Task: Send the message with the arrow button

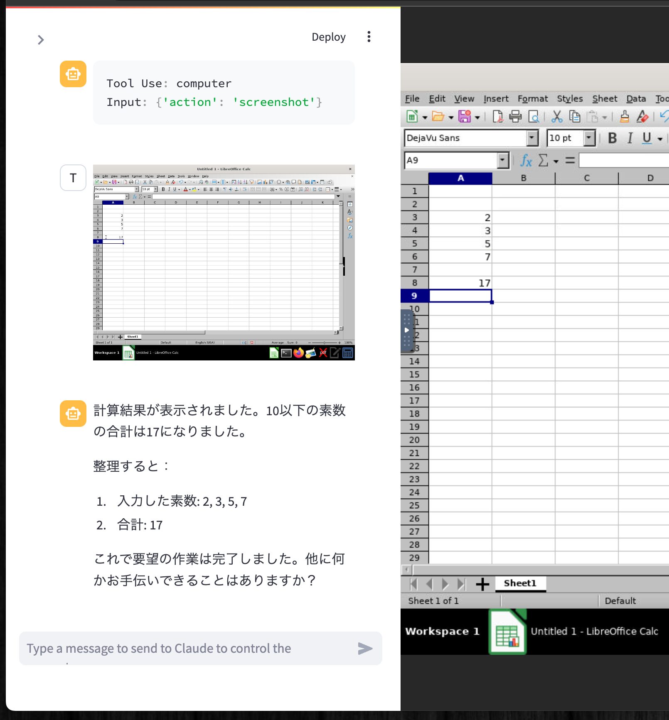Action: click(x=365, y=648)
